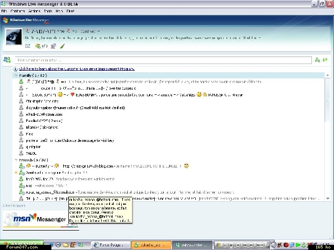The image size is (334, 250).
Task: Open the folder quick launch icon
Action: 66,245
